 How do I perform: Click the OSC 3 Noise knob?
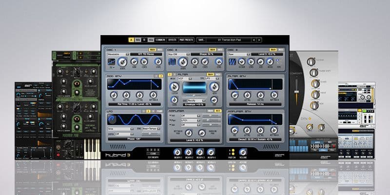tap(270, 61)
